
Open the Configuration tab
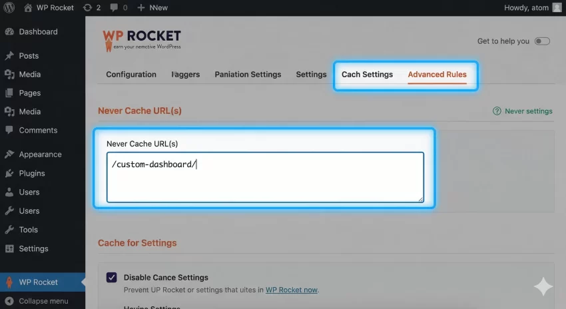[x=131, y=75]
